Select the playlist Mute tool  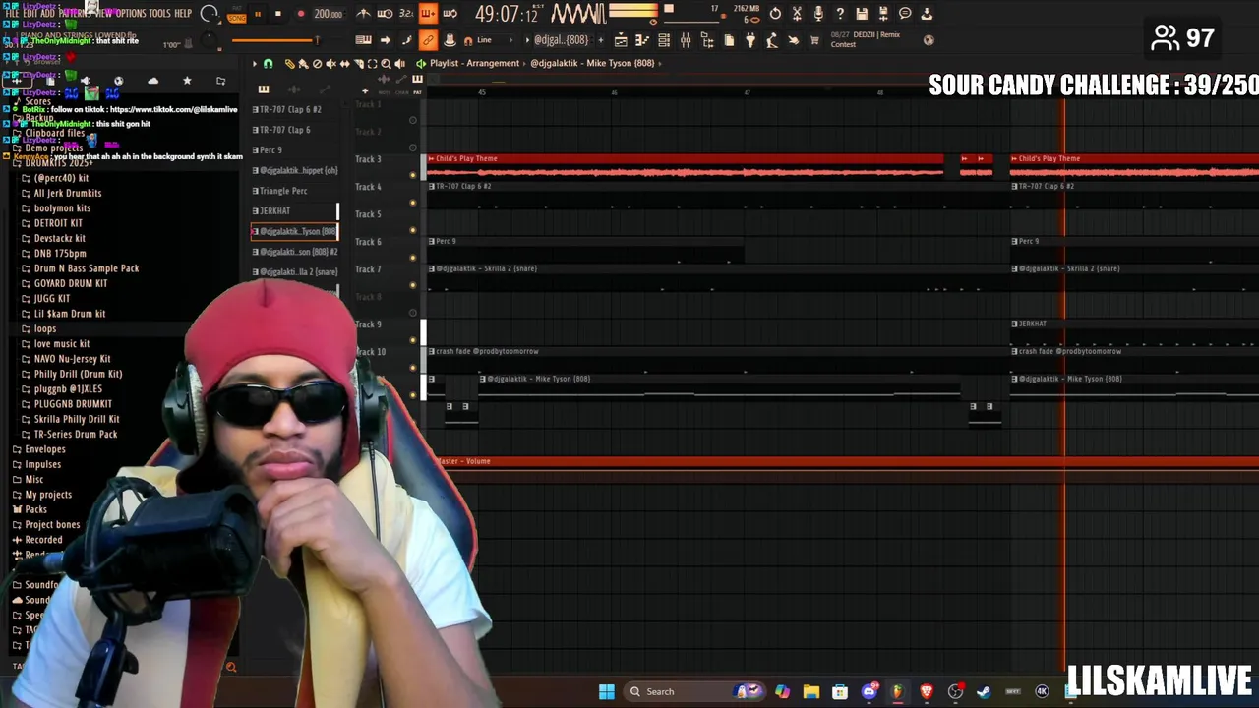(x=330, y=63)
